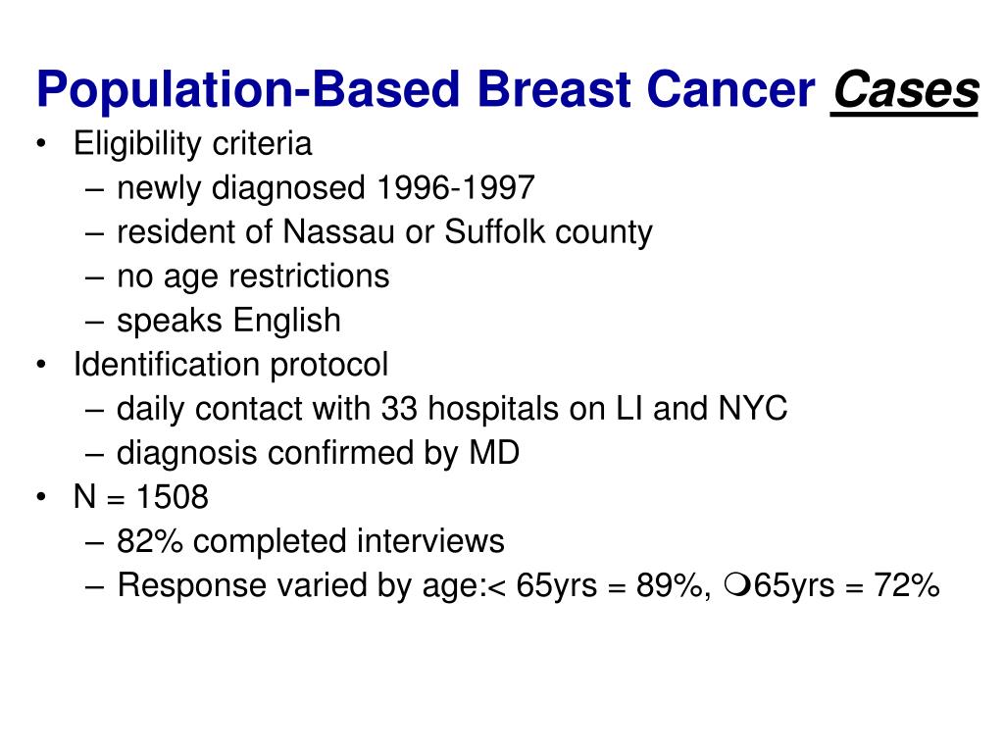1004x753 pixels.
Task: Click the underlined word 'Cases' in title
Action: click(905, 91)
